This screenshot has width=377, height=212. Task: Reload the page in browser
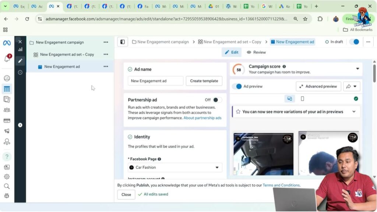click(x=27, y=19)
